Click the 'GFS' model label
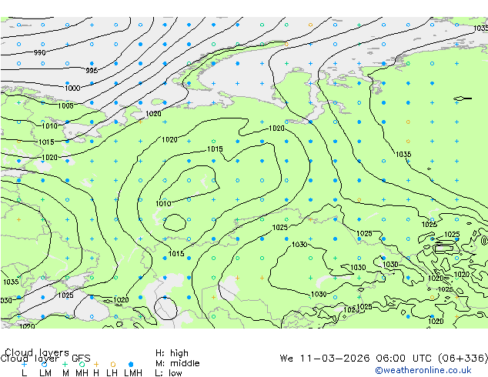 (x=81, y=359)
